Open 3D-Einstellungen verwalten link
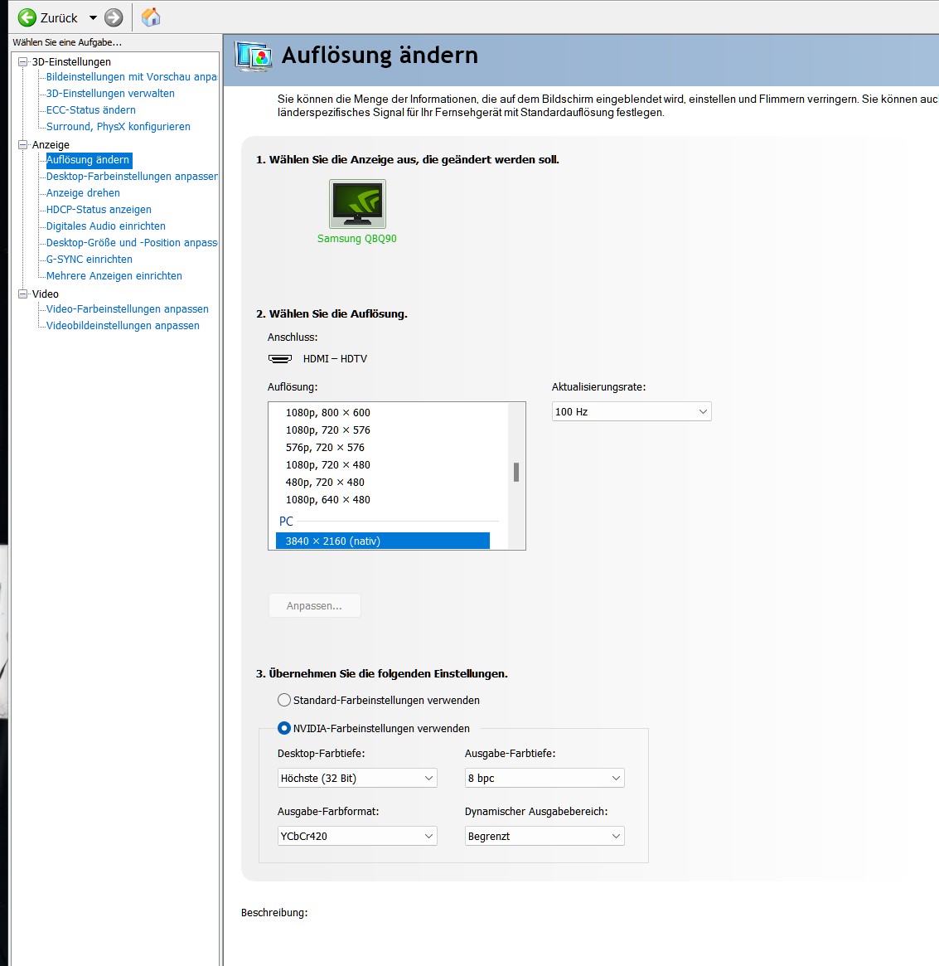939x966 pixels. click(x=110, y=94)
